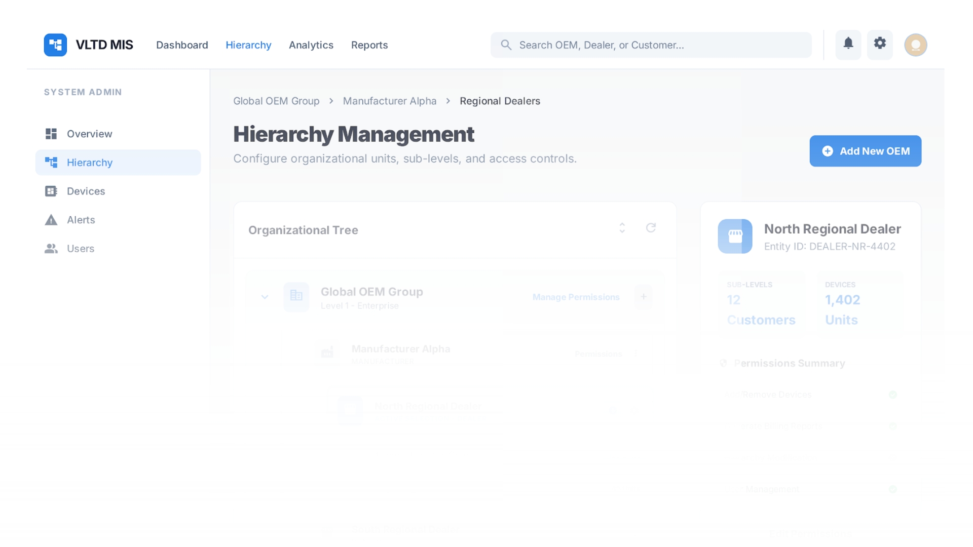Click the VLTD MIS logo icon

point(55,45)
